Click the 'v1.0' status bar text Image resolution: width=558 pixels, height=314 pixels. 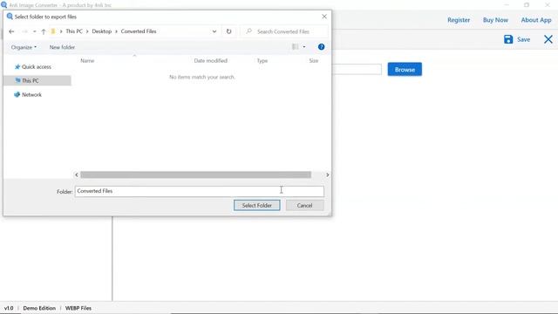click(9, 308)
